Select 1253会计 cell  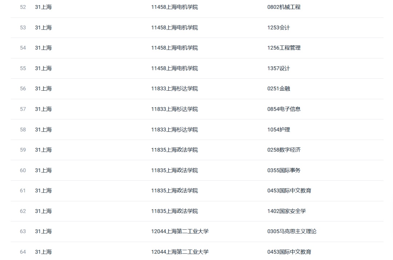coord(278,28)
